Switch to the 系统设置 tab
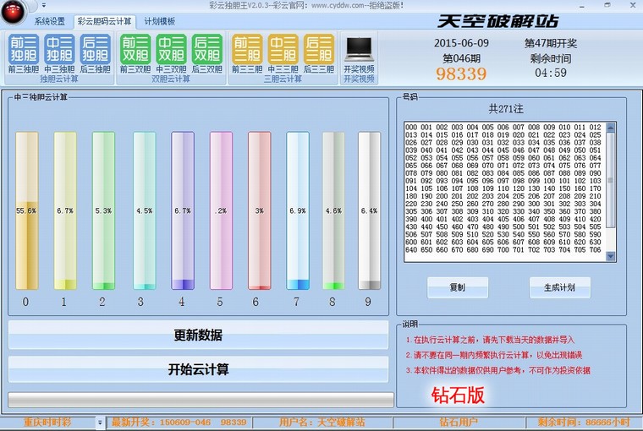Viewport: 643px width, 431px height. pos(49,21)
